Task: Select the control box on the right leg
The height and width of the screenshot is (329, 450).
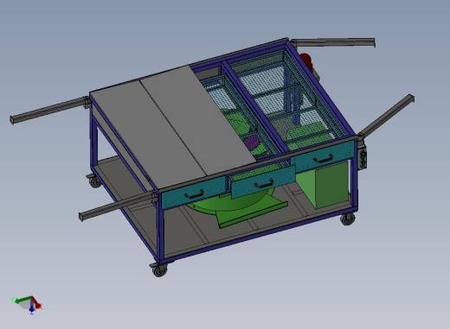Action: [x=363, y=157]
